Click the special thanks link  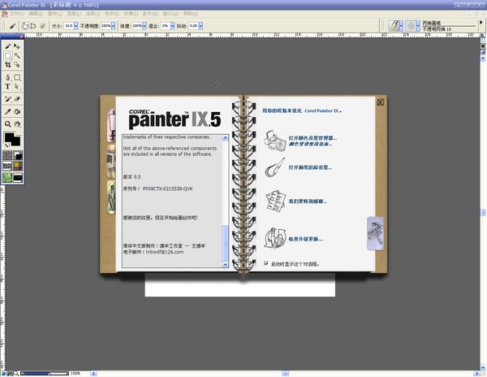click(x=308, y=201)
